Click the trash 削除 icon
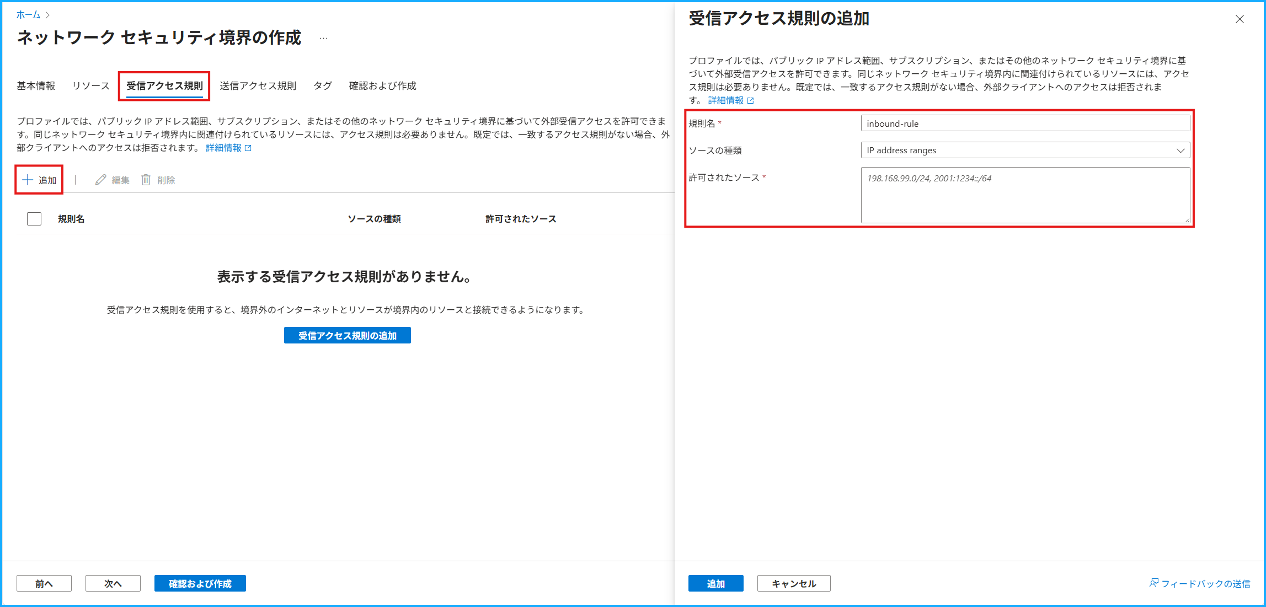This screenshot has width=1266, height=607. point(146,180)
